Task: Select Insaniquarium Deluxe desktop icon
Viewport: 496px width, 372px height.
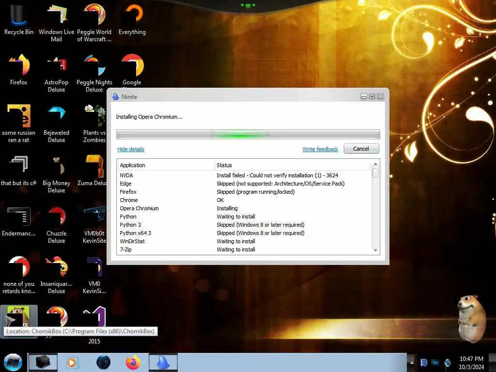Action: tap(56, 275)
